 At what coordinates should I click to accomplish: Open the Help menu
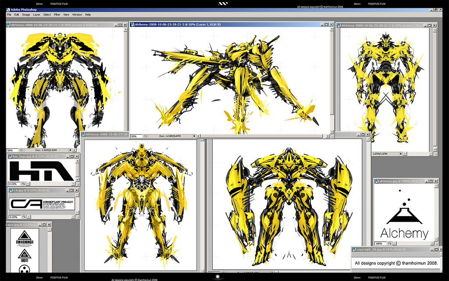[x=88, y=14]
